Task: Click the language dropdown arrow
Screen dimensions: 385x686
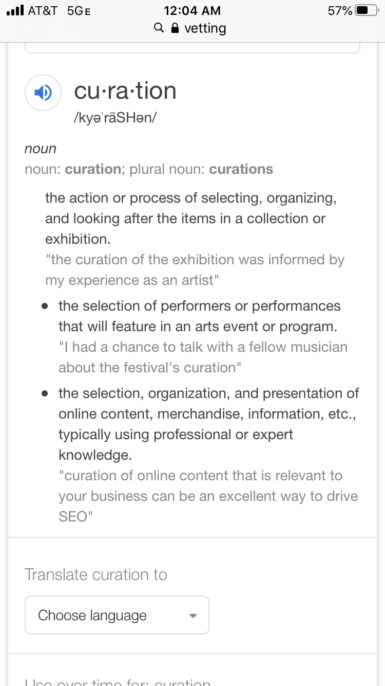Action: [x=193, y=616]
